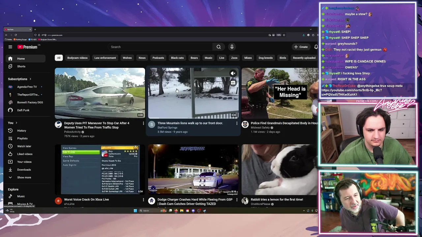This screenshot has width=422, height=237.
Task: Open Shorts from the sidebar
Action: (x=26, y=66)
